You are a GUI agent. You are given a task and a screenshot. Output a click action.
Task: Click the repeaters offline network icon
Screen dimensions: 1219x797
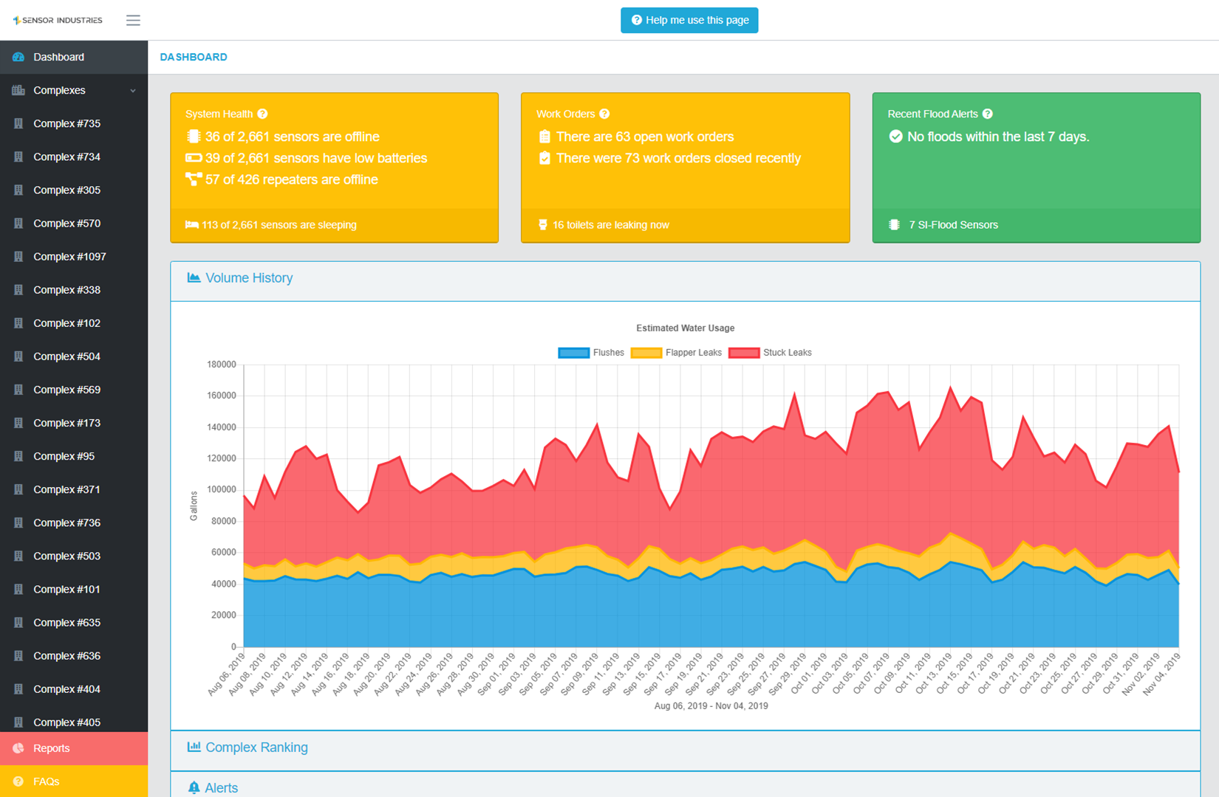[194, 179]
